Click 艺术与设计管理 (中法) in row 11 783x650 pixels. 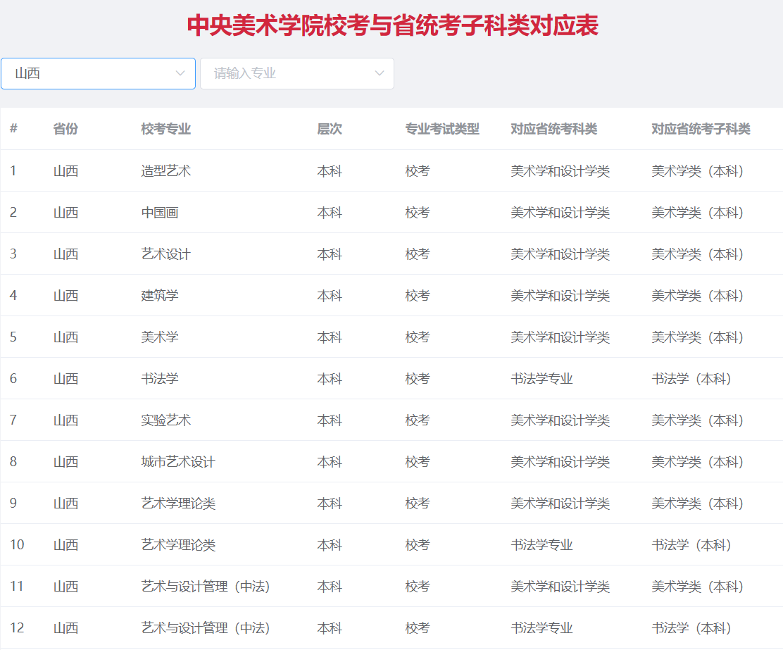tap(206, 585)
